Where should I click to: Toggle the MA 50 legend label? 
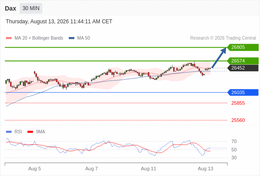[x=84, y=38]
